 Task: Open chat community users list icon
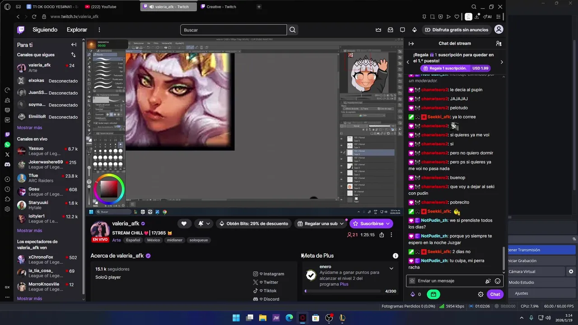pyautogui.click(x=499, y=43)
